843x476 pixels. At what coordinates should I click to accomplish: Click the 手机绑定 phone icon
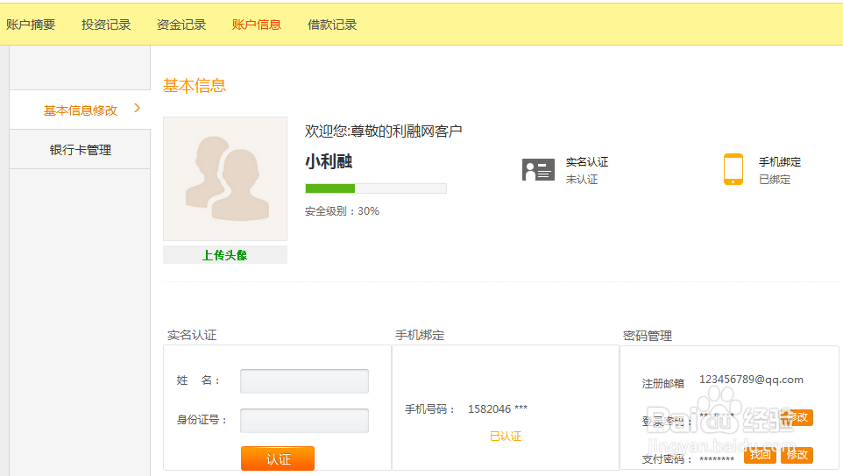[733, 169]
